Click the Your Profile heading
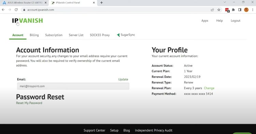 click(170, 50)
